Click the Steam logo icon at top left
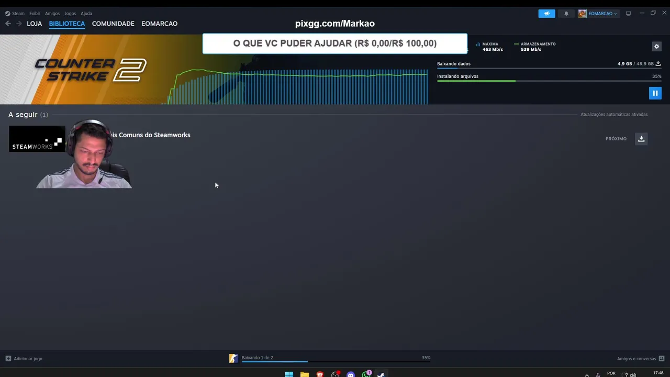 click(x=7, y=14)
